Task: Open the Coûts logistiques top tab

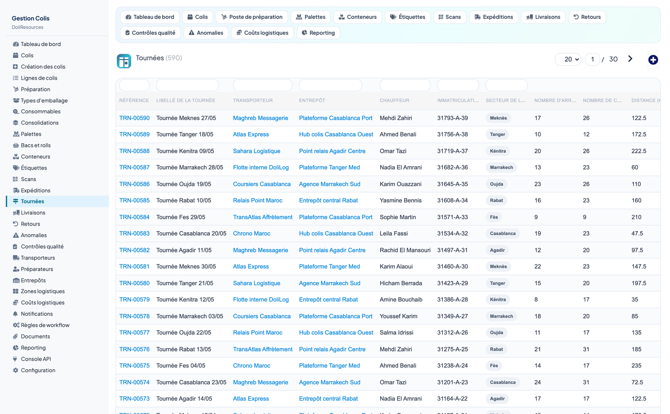Action: click(262, 33)
